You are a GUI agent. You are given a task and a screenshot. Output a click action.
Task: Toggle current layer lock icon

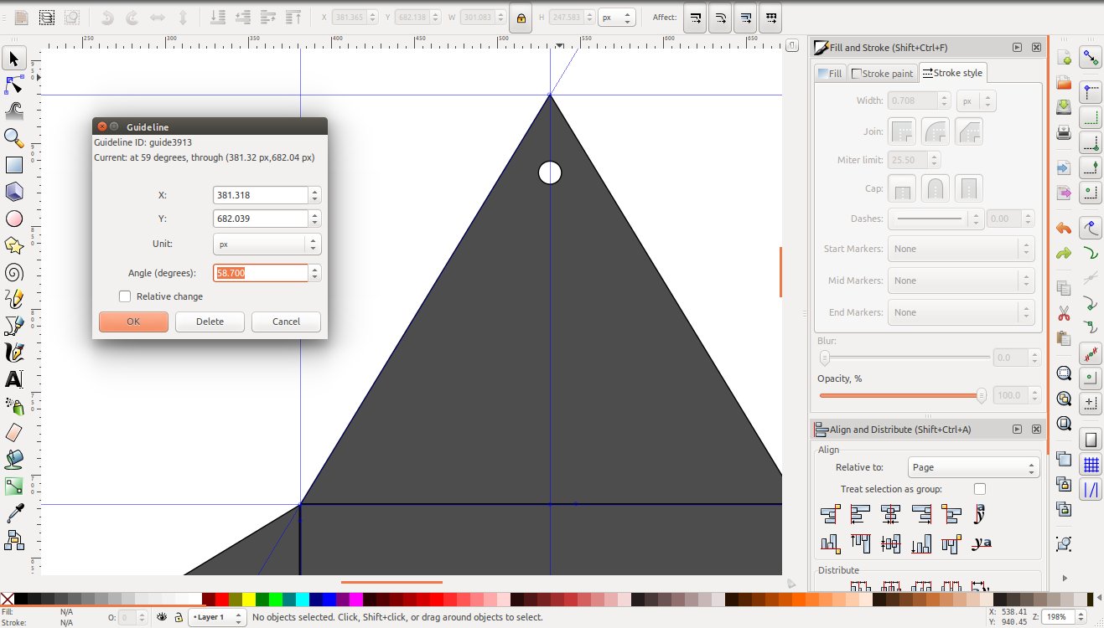[178, 617]
